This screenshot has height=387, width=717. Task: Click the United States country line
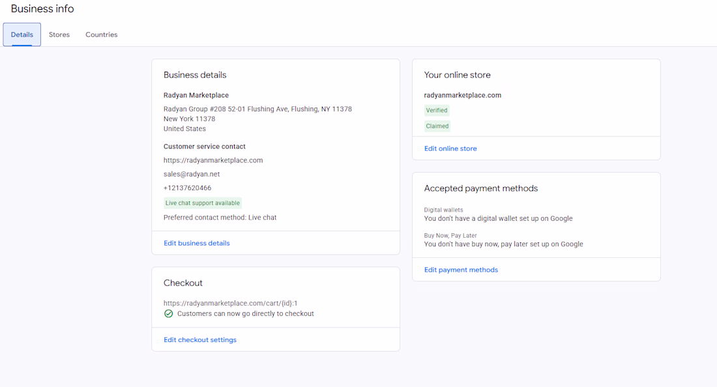point(184,129)
